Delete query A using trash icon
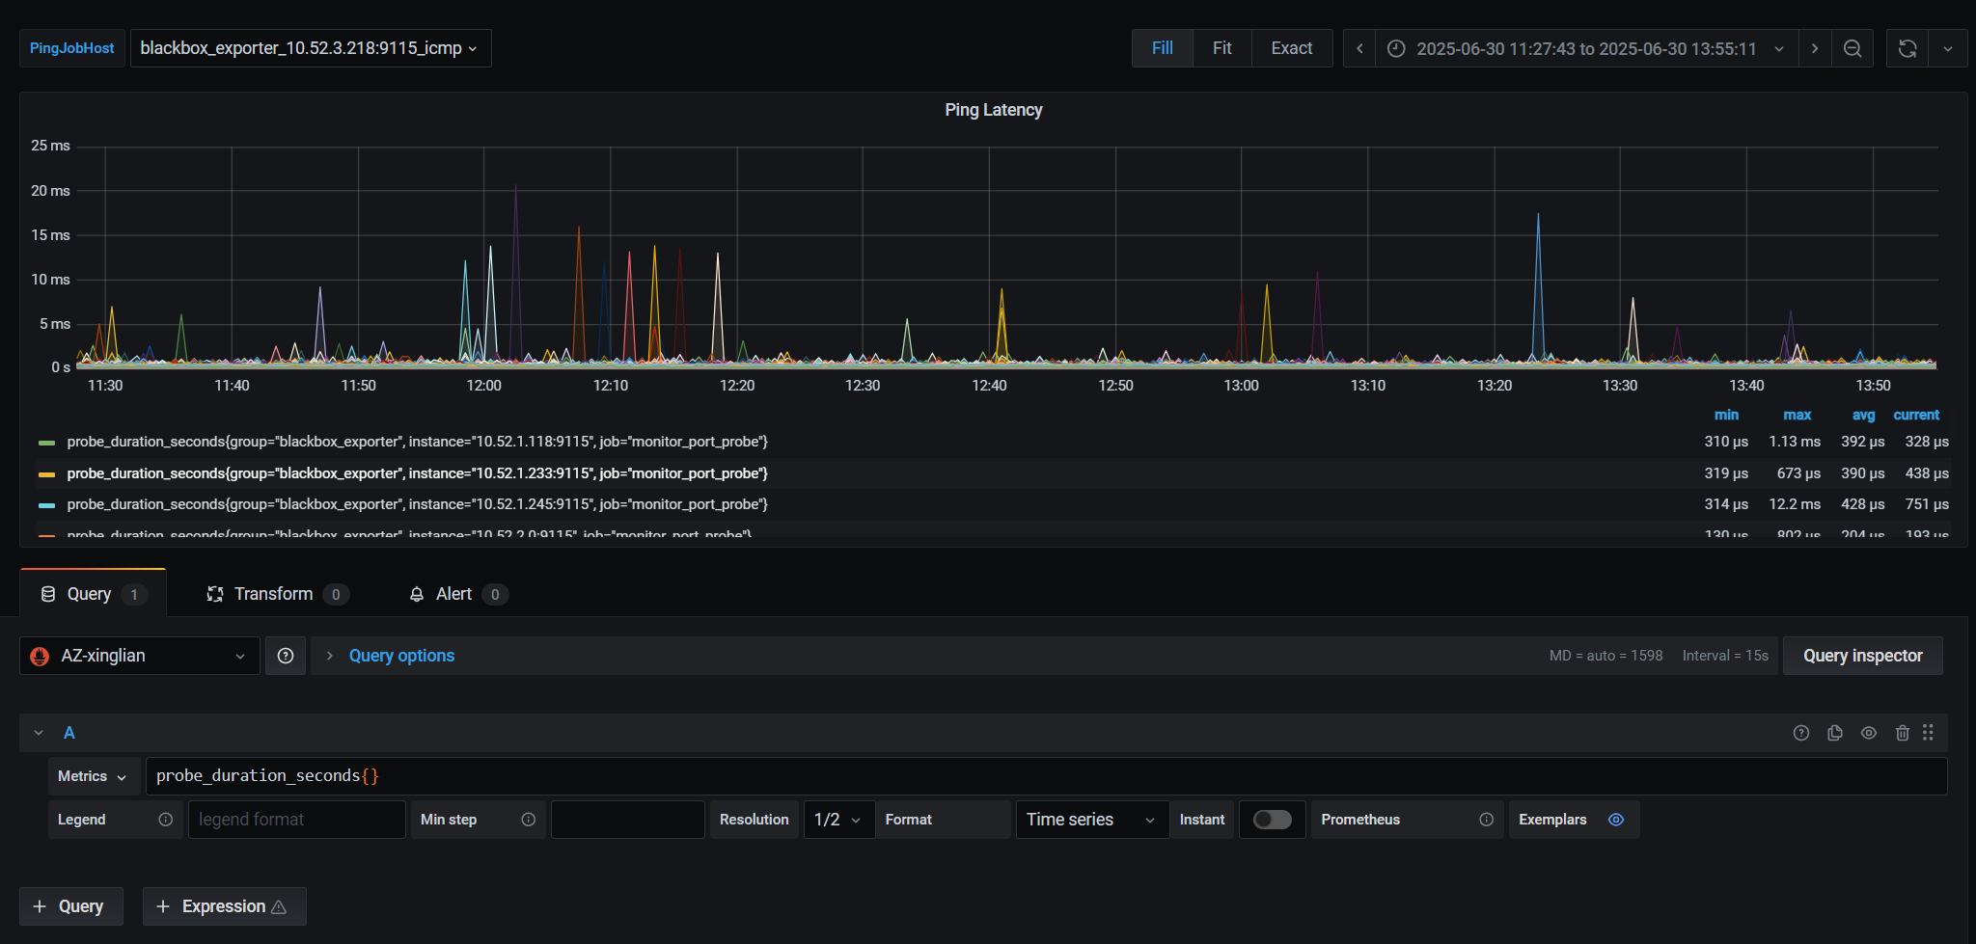The image size is (1976, 944). pyautogui.click(x=1902, y=733)
